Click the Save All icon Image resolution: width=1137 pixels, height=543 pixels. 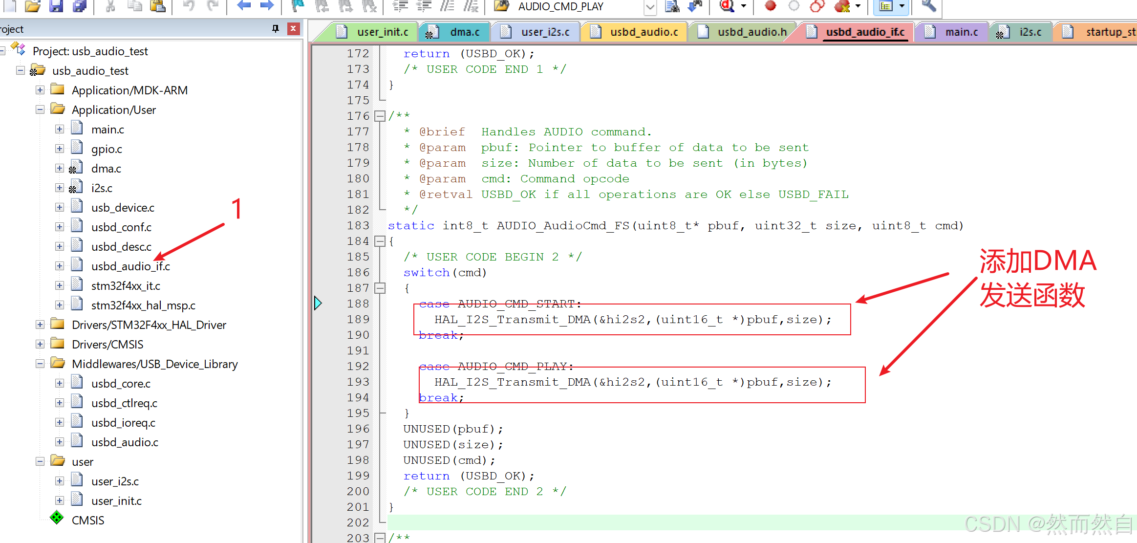click(79, 6)
